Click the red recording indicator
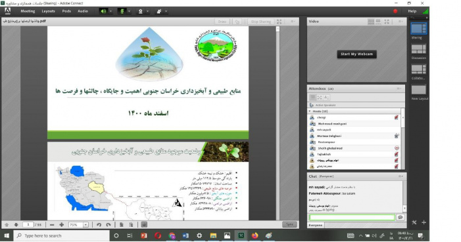 coord(395,11)
